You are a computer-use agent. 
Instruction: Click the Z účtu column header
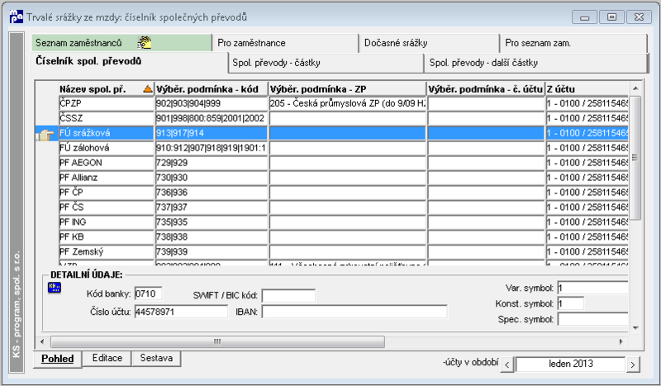coord(587,89)
